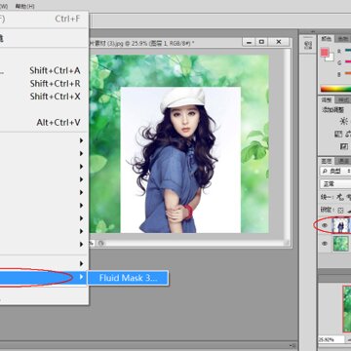
Task: Click the collapsed history panel dock icon
Action: click(308, 45)
